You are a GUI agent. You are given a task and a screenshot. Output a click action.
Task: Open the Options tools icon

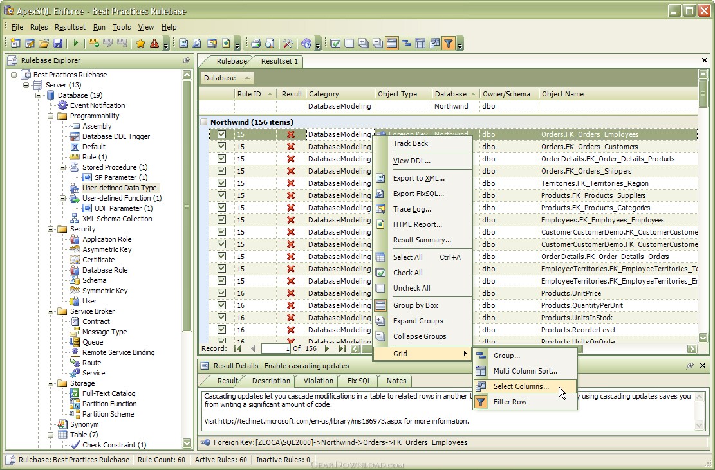coord(288,43)
